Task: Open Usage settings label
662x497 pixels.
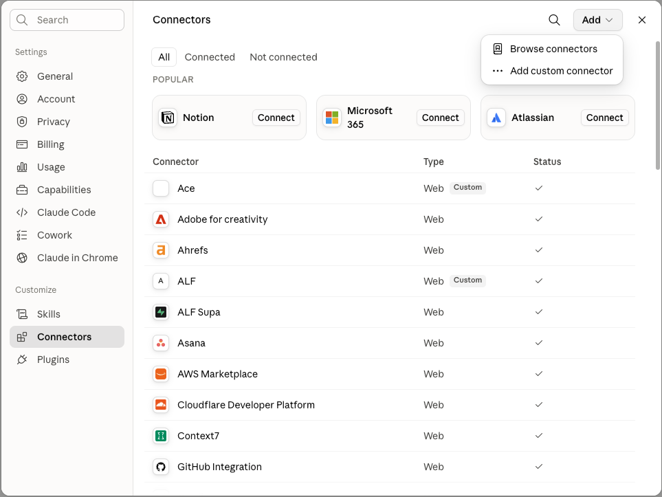Action: 51,167
